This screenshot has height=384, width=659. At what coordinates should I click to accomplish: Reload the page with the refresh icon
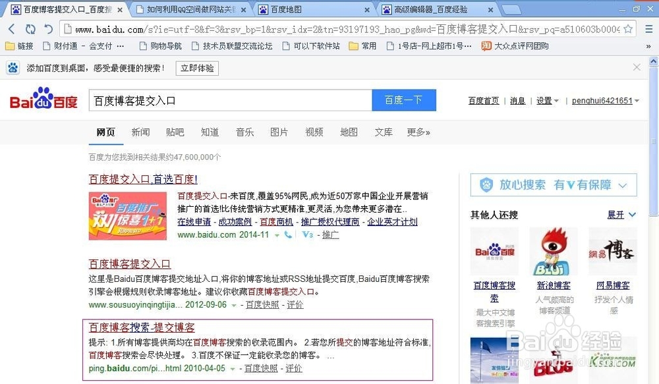[x=30, y=29]
